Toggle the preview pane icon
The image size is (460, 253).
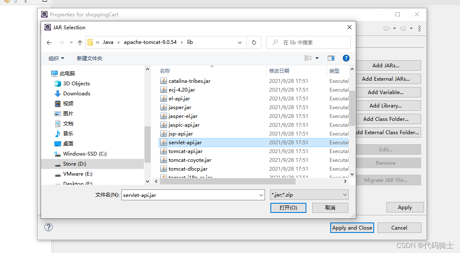[x=332, y=58]
